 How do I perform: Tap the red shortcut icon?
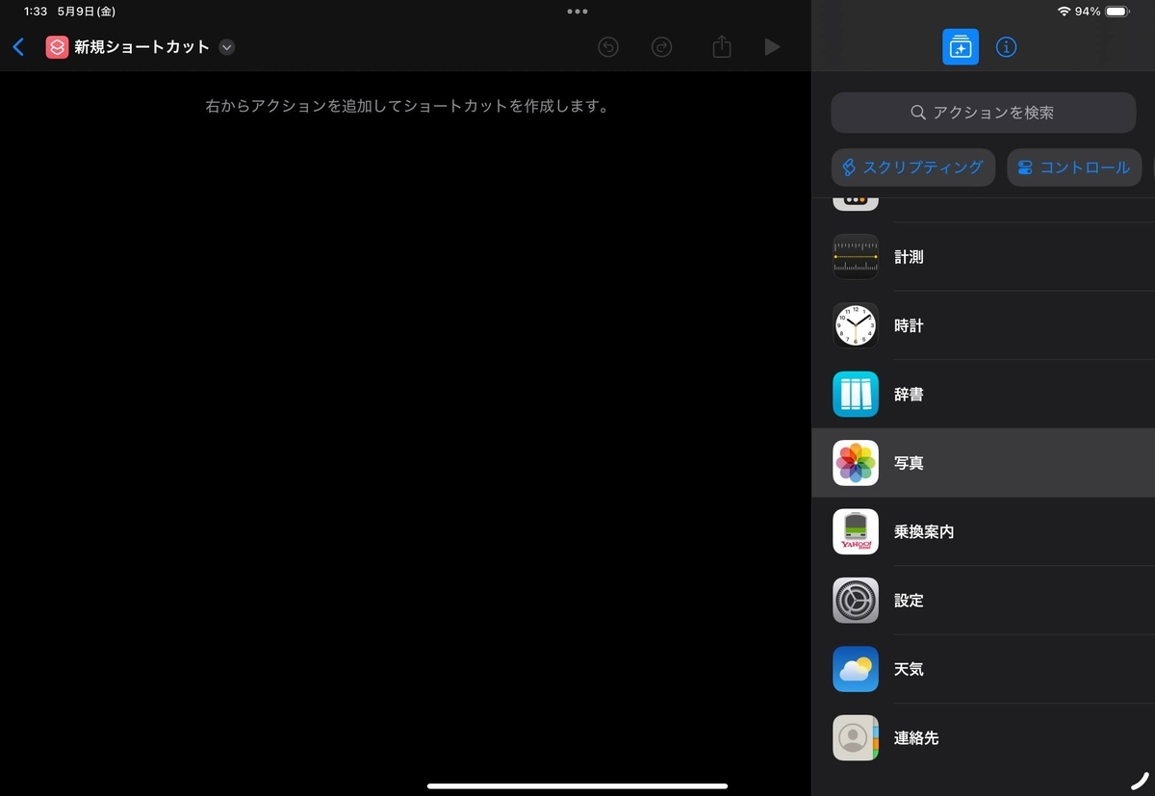coord(57,47)
